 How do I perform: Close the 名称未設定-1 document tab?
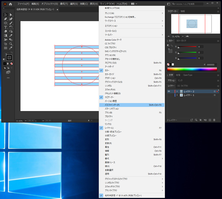pos(57,9)
